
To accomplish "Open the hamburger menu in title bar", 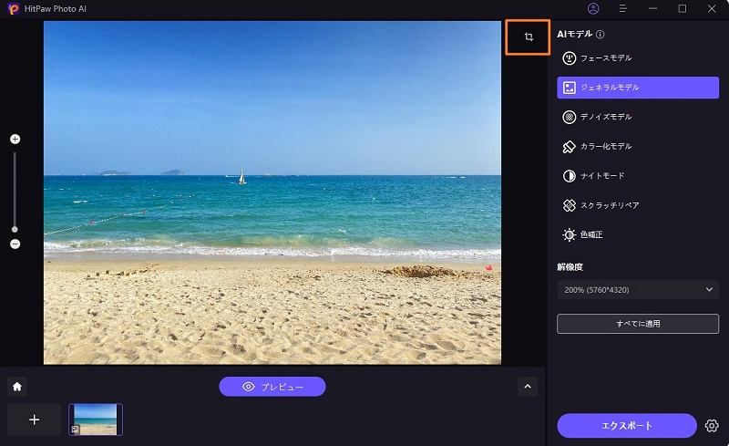I will click(x=623, y=8).
